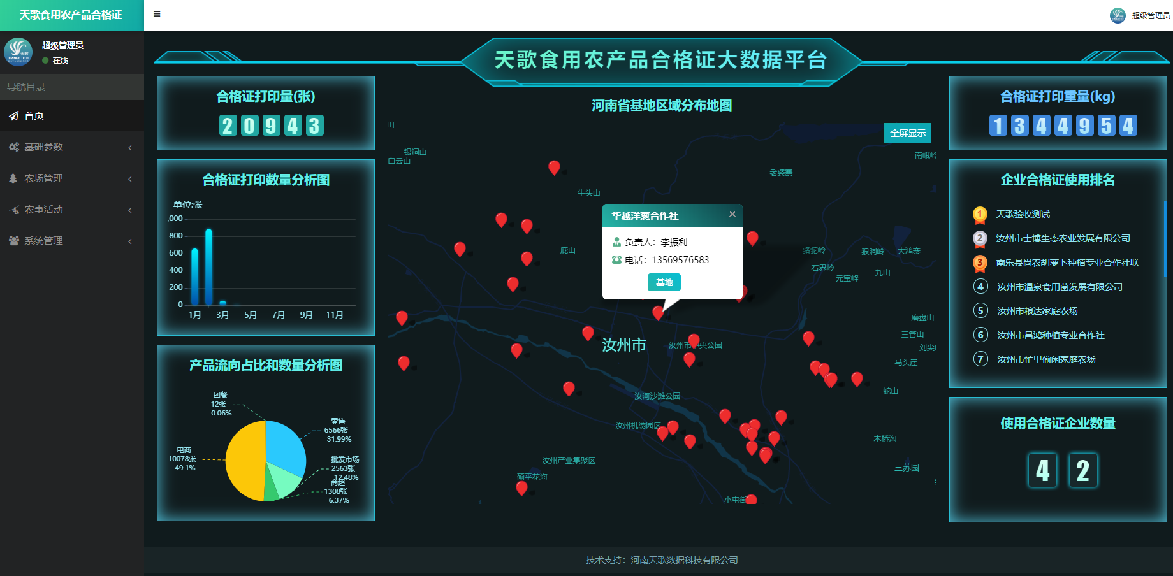Expand the 农场管理 menu chevron

[130, 179]
